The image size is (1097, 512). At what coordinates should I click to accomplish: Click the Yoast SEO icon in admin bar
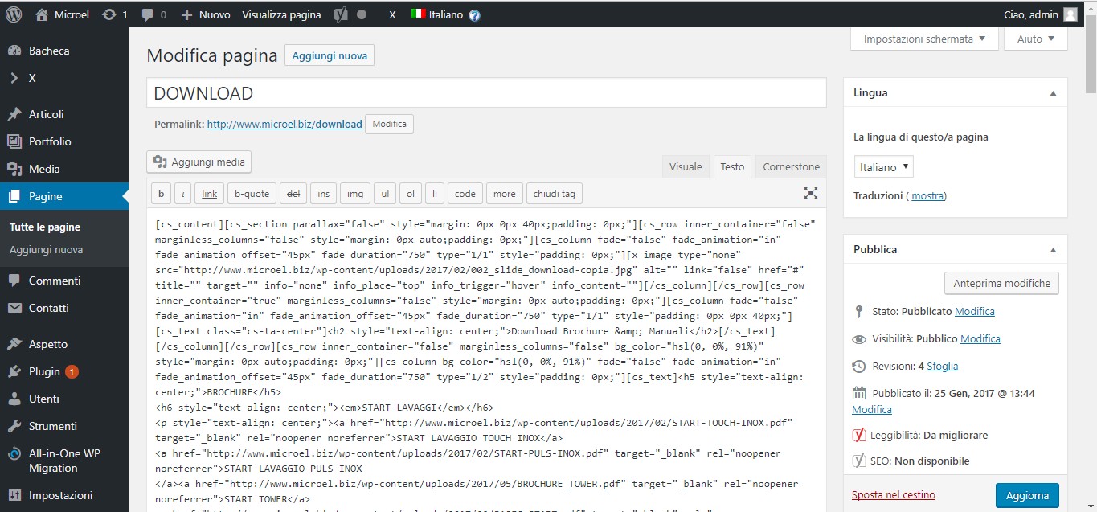(341, 14)
